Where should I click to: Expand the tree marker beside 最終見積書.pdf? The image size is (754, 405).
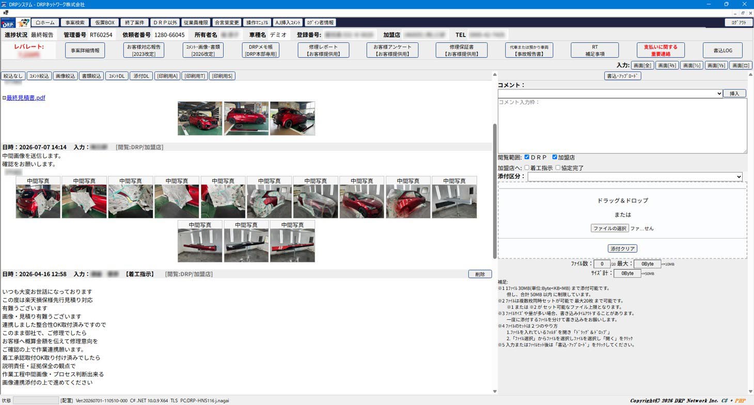coord(4,98)
